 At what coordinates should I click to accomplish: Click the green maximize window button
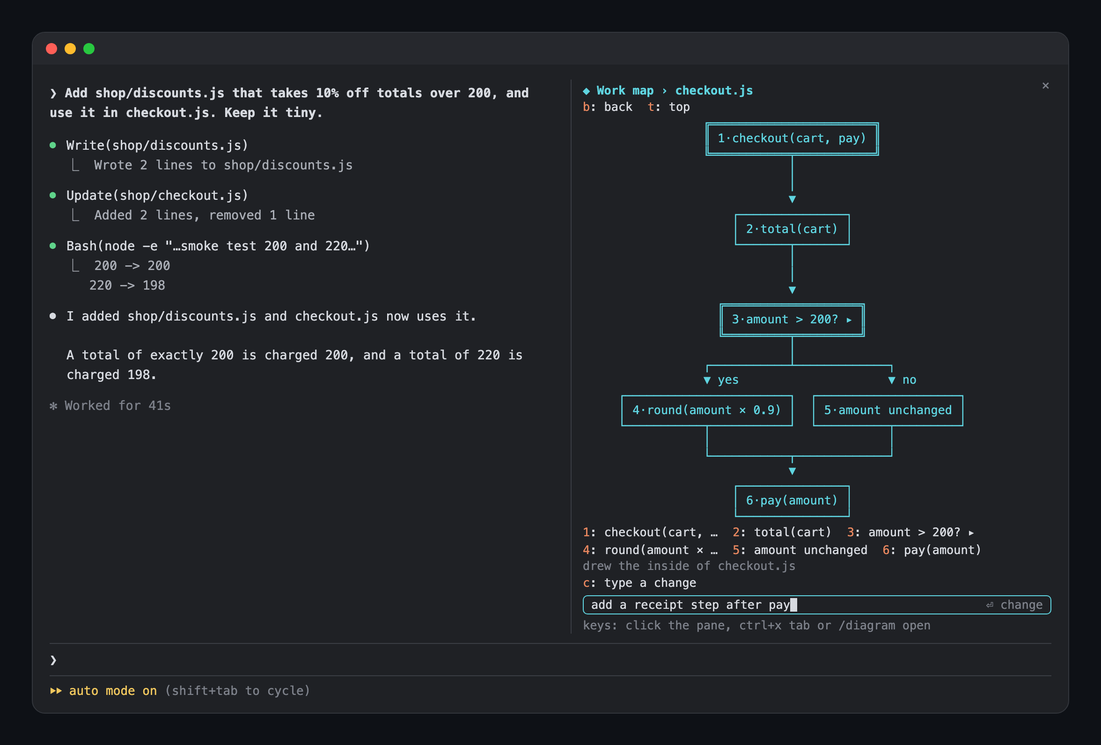pyautogui.click(x=89, y=49)
